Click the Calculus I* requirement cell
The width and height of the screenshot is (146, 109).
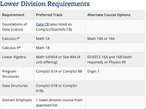coord(17,38)
